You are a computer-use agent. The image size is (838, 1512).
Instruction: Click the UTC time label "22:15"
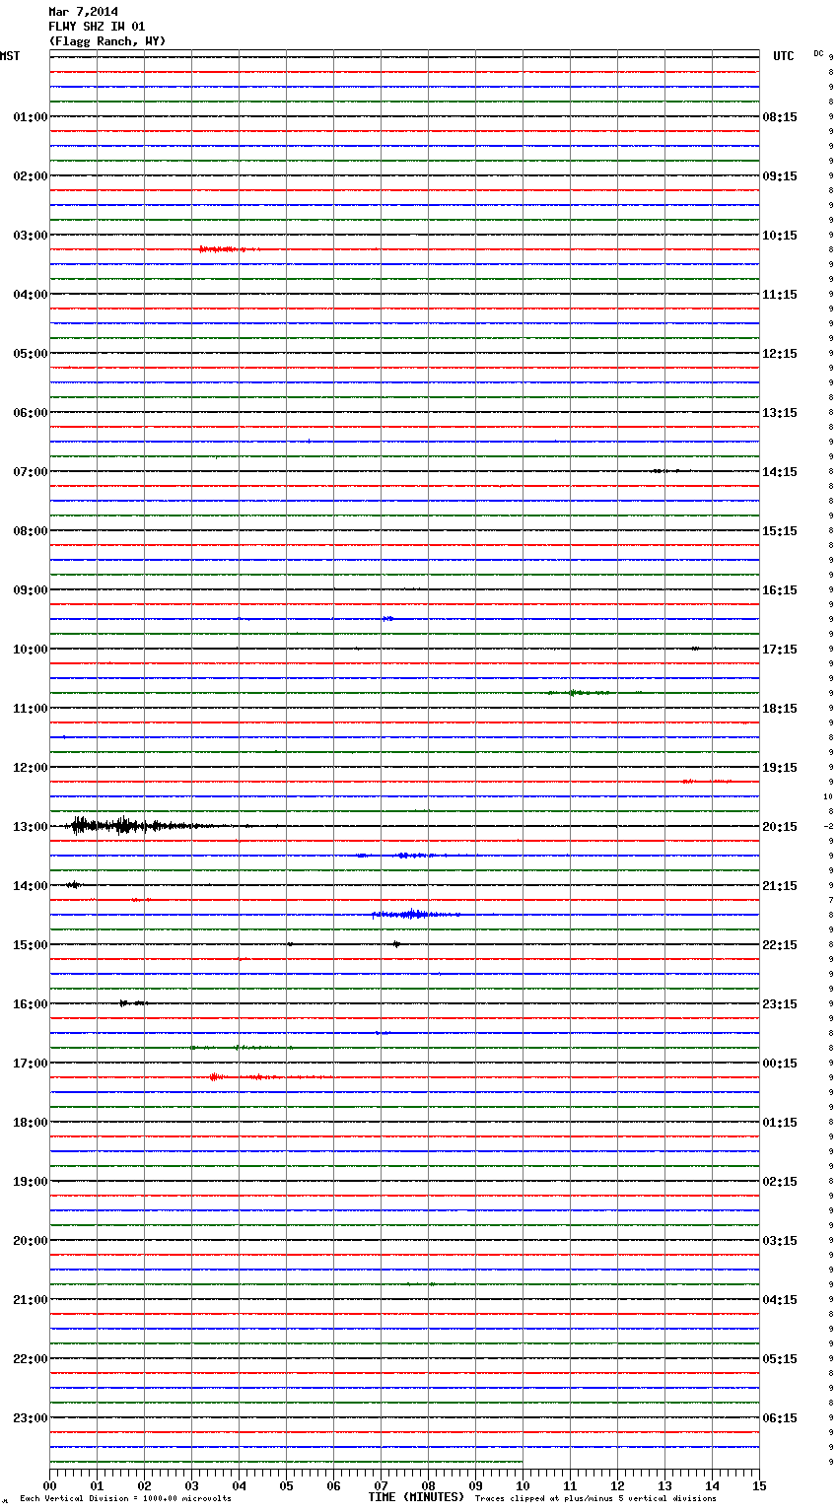click(x=780, y=945)
